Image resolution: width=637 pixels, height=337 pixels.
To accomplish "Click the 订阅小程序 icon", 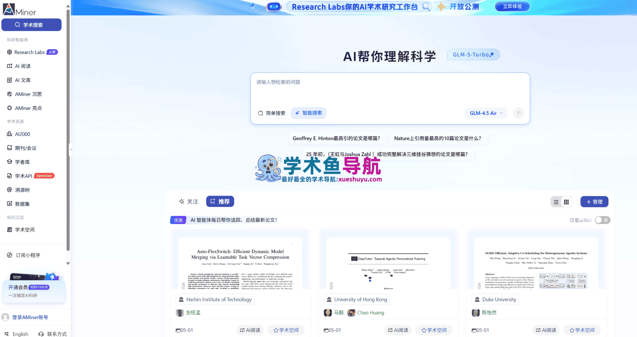I will tap(10, 255).
